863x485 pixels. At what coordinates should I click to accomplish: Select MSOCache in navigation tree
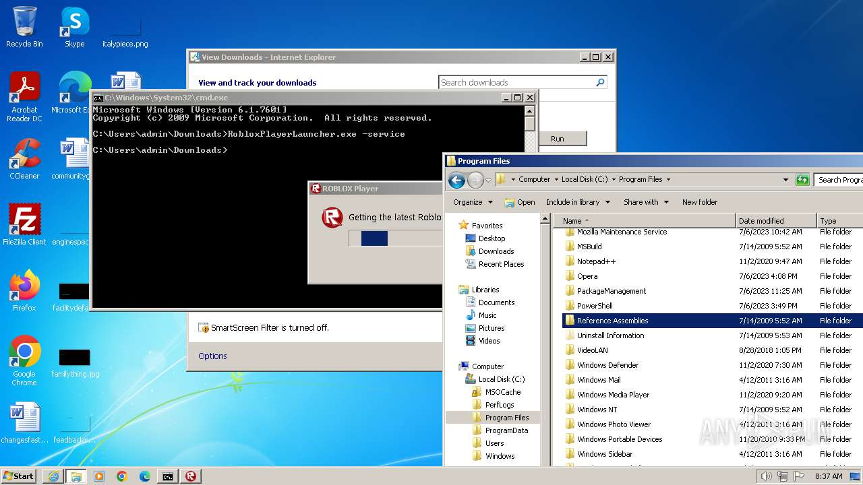click(x=503, y=392)
